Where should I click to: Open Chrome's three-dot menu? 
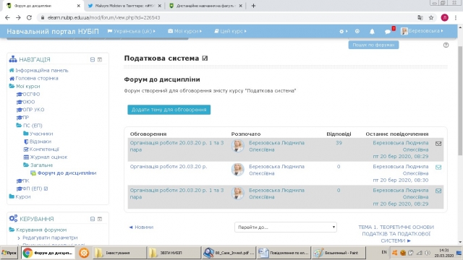click(456, 17)
